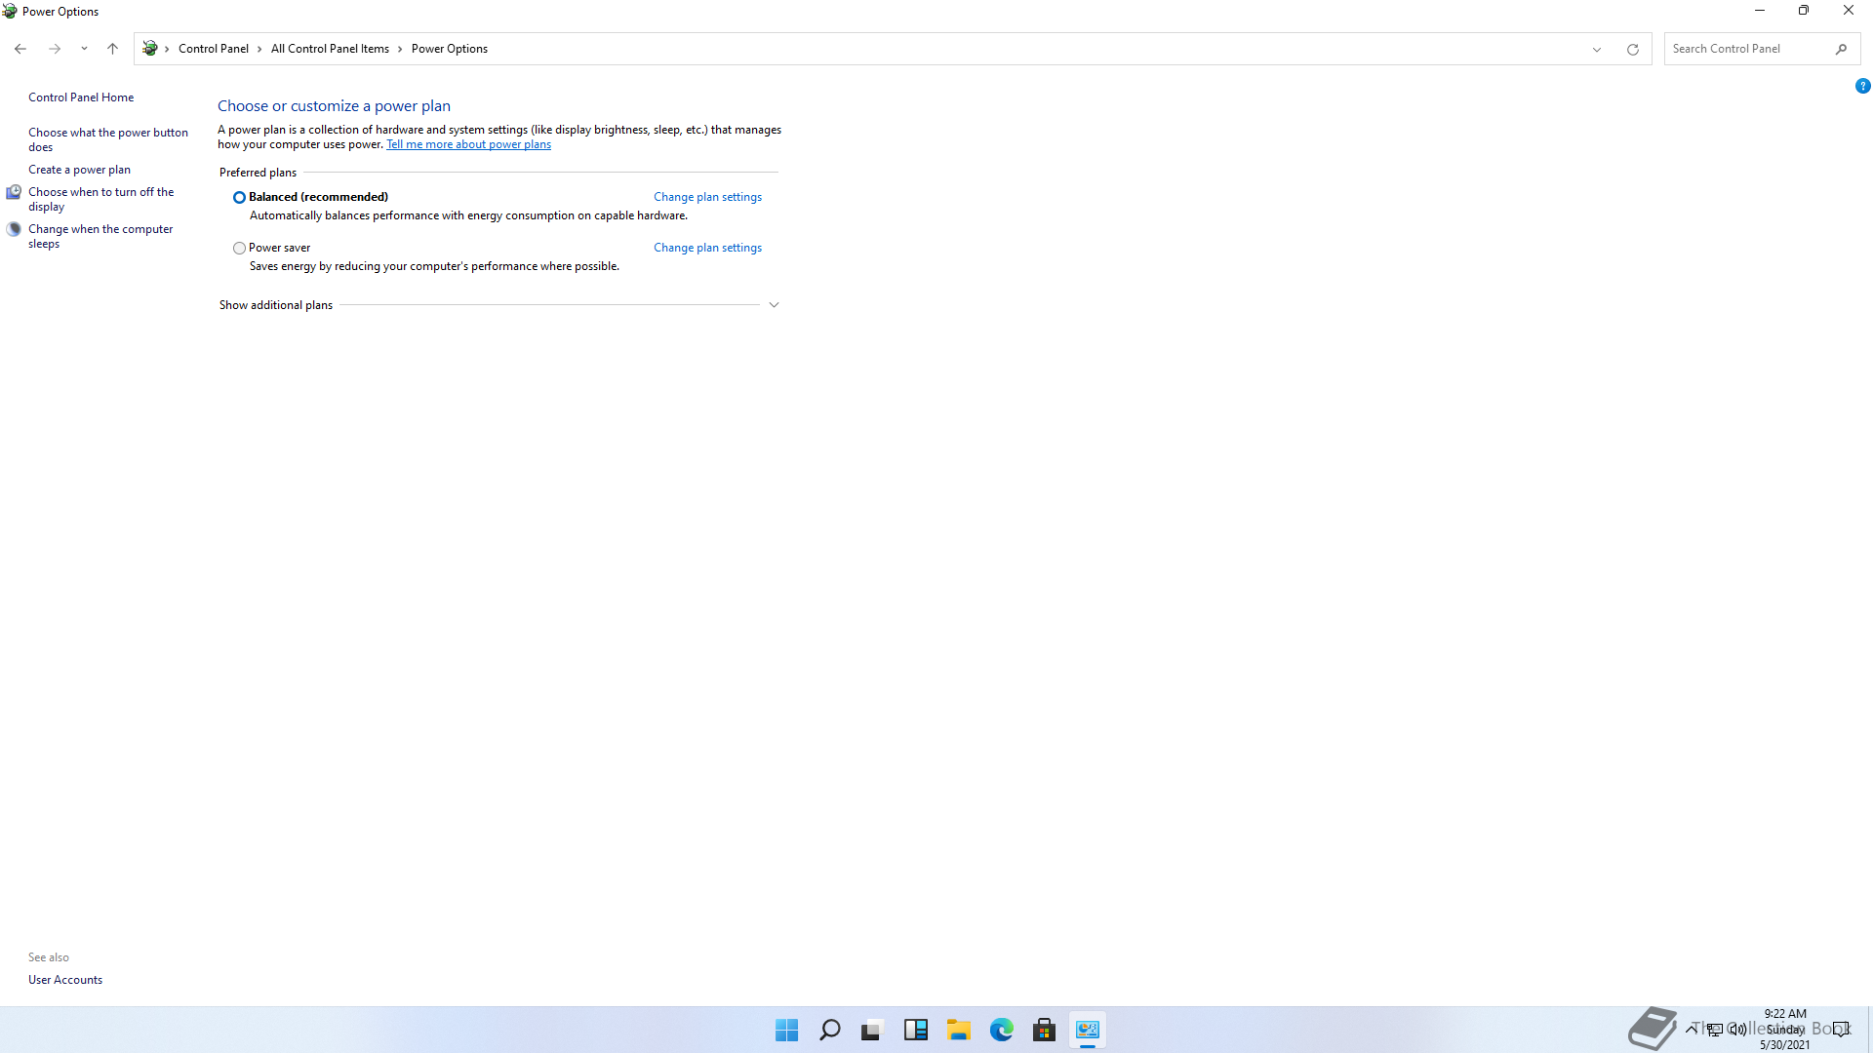
Task: Open Change when the computer sleeps
Action: [x=100, y=236]
